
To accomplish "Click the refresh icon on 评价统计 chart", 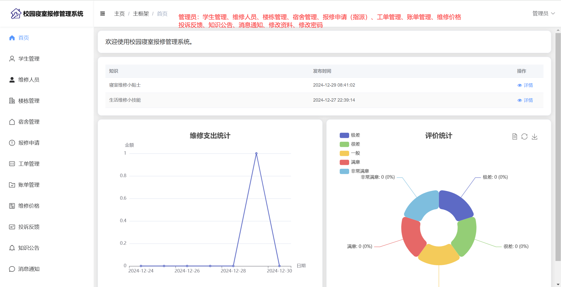I will pos(524,136).
